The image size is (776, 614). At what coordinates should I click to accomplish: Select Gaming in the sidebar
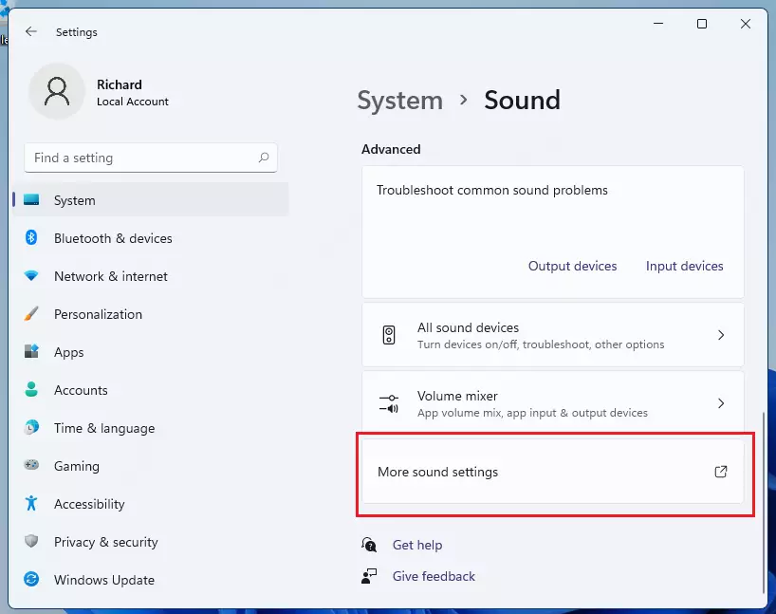151,465
